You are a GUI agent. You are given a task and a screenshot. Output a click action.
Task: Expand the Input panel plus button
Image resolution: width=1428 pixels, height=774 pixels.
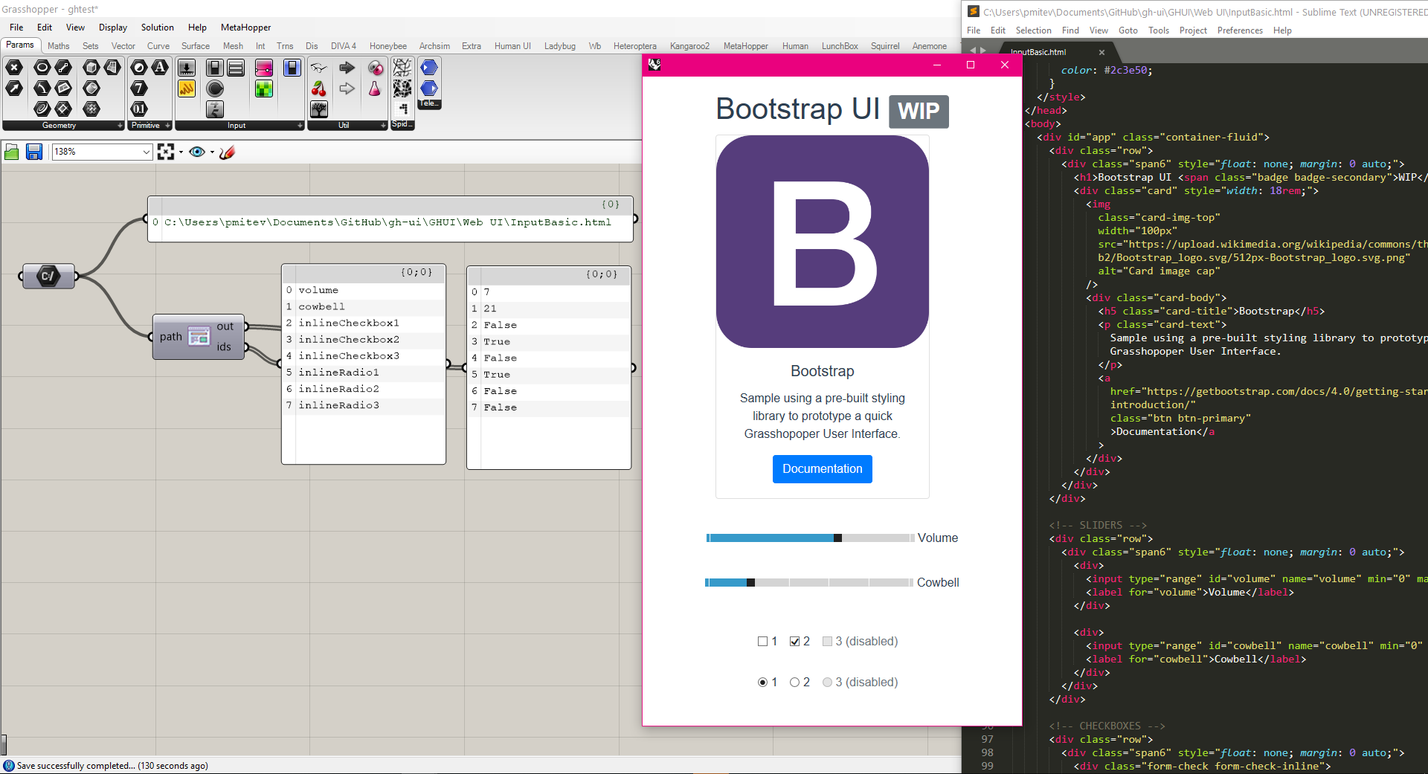[x=300, y=126]
